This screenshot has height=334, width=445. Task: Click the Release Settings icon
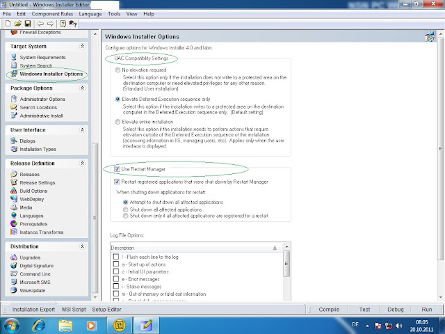point(14,182)
